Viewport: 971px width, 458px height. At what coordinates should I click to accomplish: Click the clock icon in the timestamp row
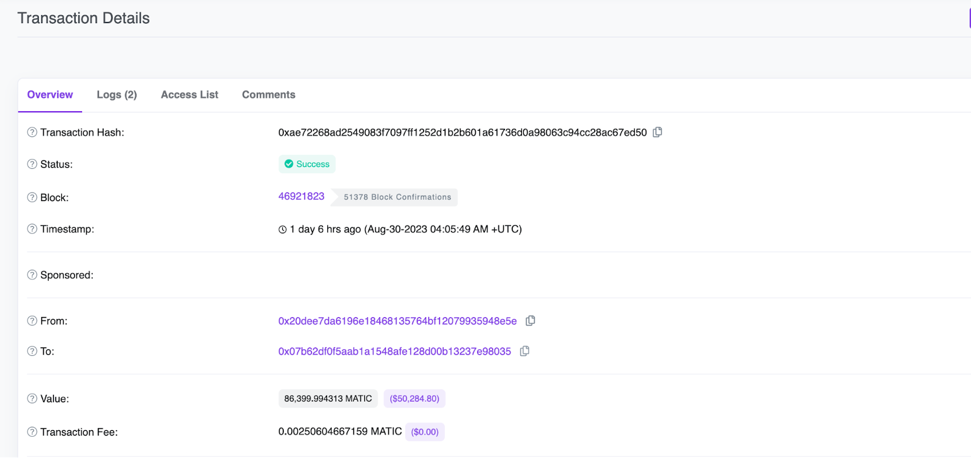pyautogui.click(x=283, y=230)
